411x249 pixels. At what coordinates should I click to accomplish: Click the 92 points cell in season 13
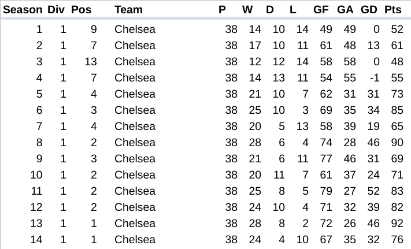pos(397,224)
